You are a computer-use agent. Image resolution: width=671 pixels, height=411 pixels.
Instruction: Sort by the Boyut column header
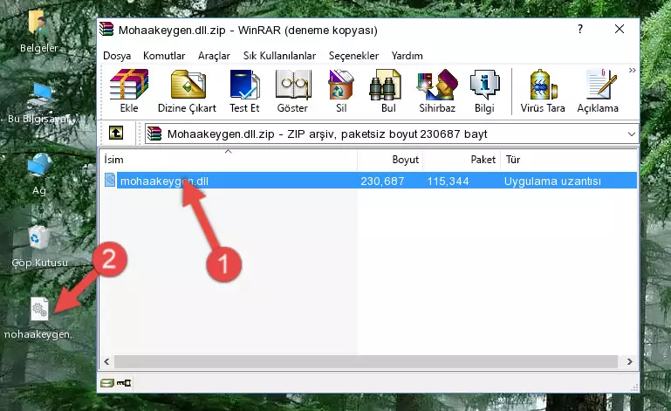coord(390,160)
